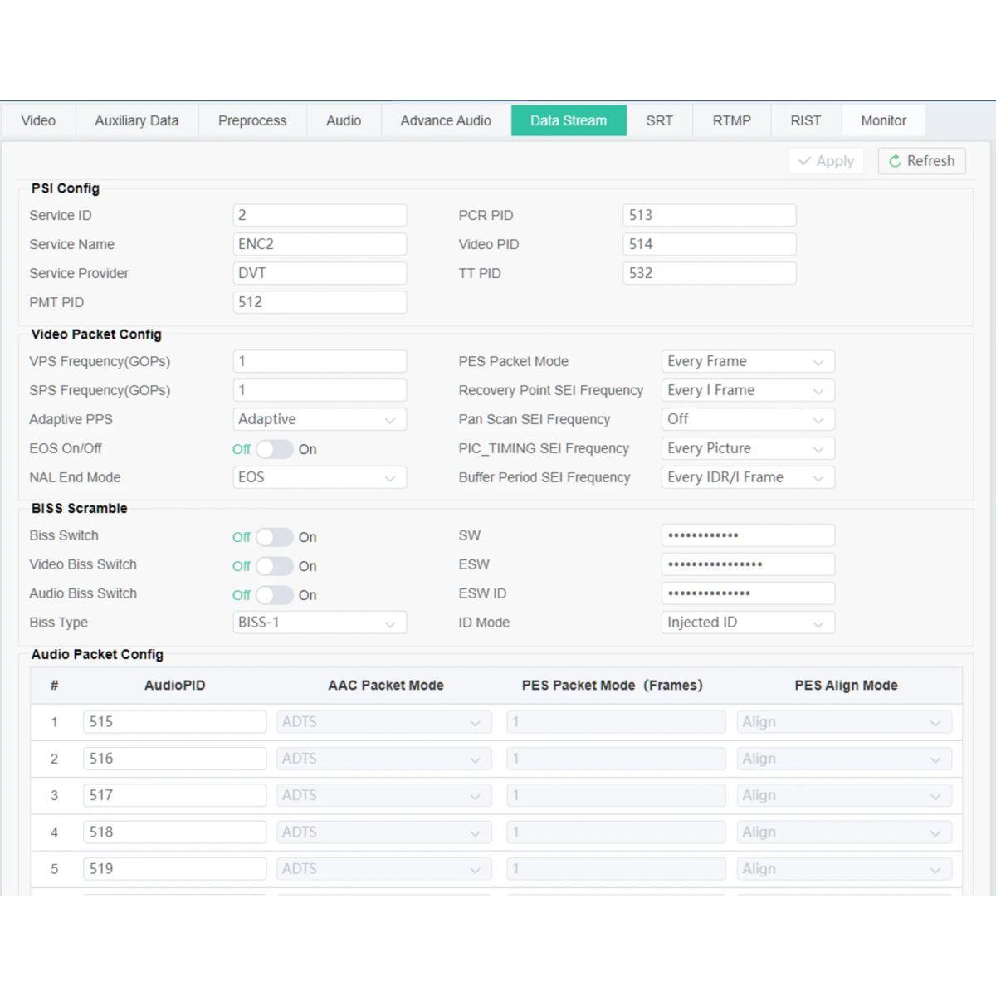This screenshot has width=996, height=996.
Task: Click the AudioPID field showing 515
Action: (174, 722)
